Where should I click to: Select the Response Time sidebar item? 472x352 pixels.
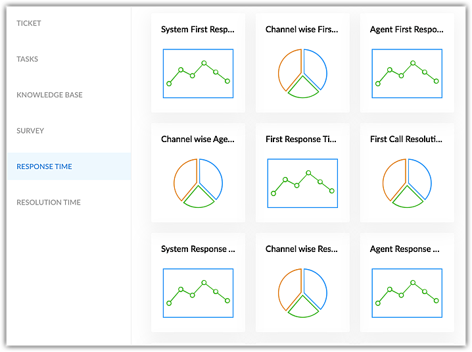[69, 166]
